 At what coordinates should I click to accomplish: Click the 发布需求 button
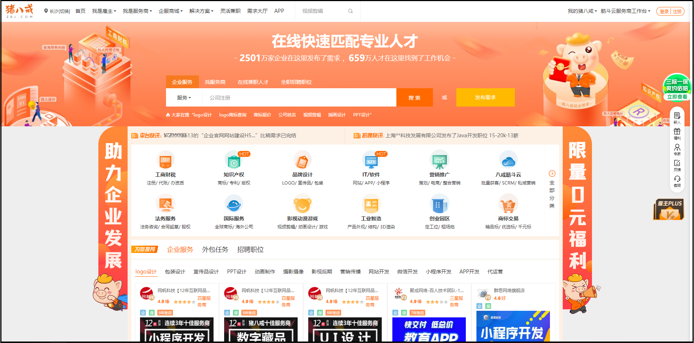click(486, 97)
